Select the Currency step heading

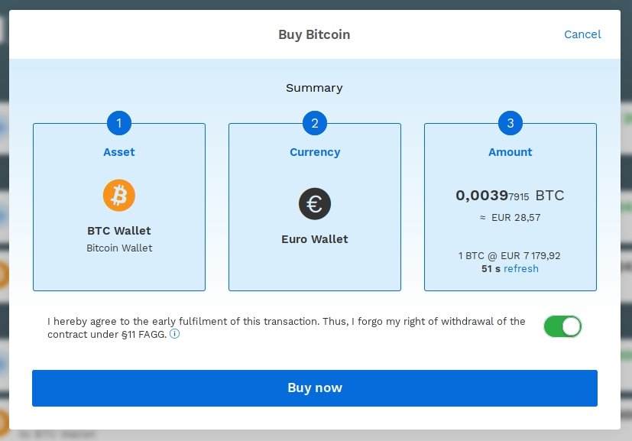click(x=314, y=152)
